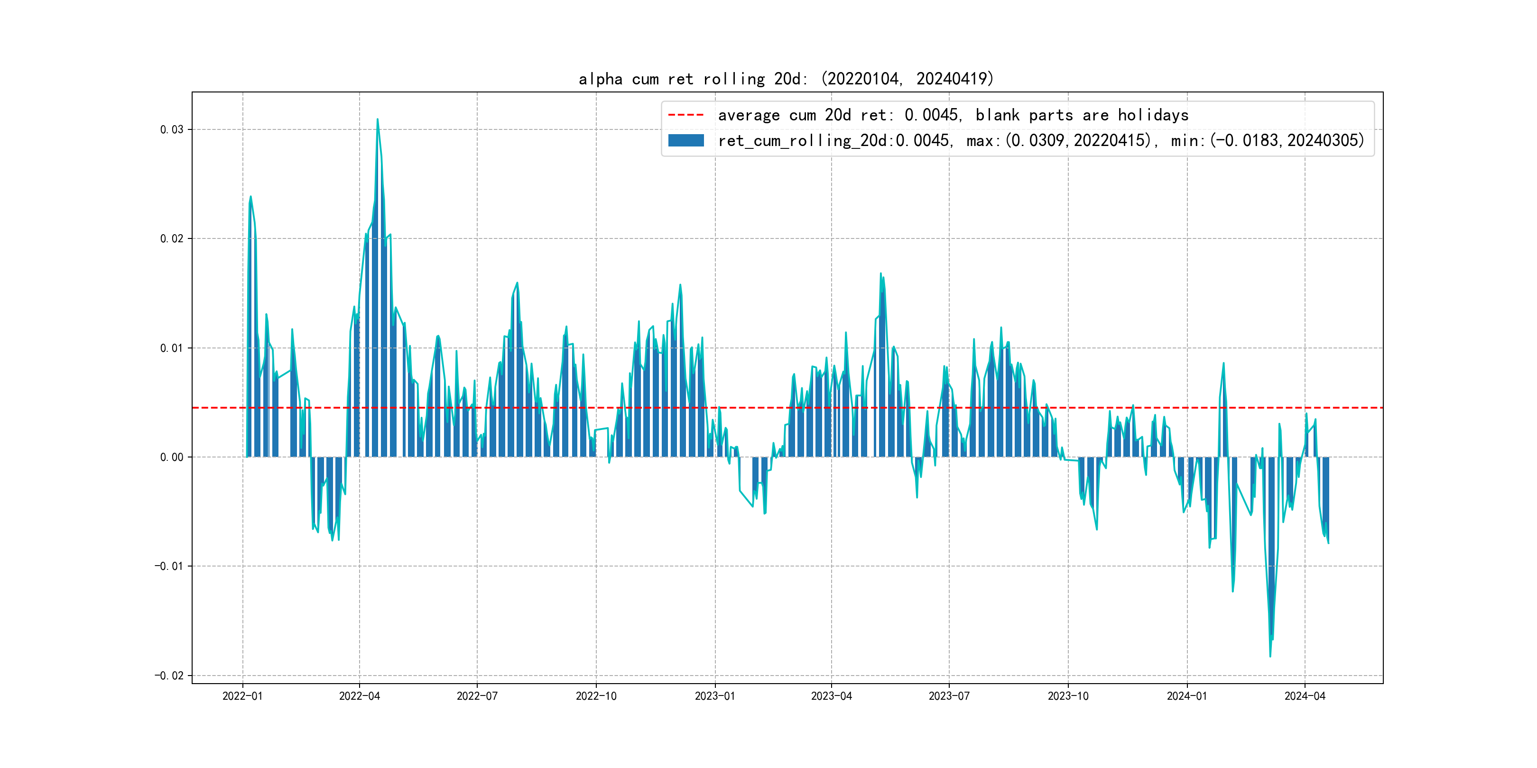Viewport: 1537px width, 768px height.
Task: Click the 0.00 y-axis tick label
Action: coord(171,457)
